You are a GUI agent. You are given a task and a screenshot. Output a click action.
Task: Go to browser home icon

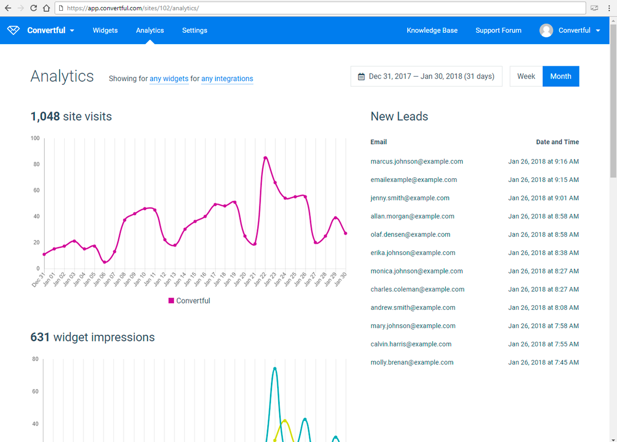[46, 8]
